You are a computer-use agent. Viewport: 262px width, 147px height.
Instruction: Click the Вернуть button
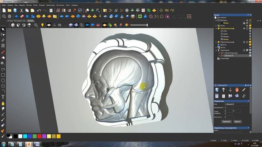pos(237,122)
